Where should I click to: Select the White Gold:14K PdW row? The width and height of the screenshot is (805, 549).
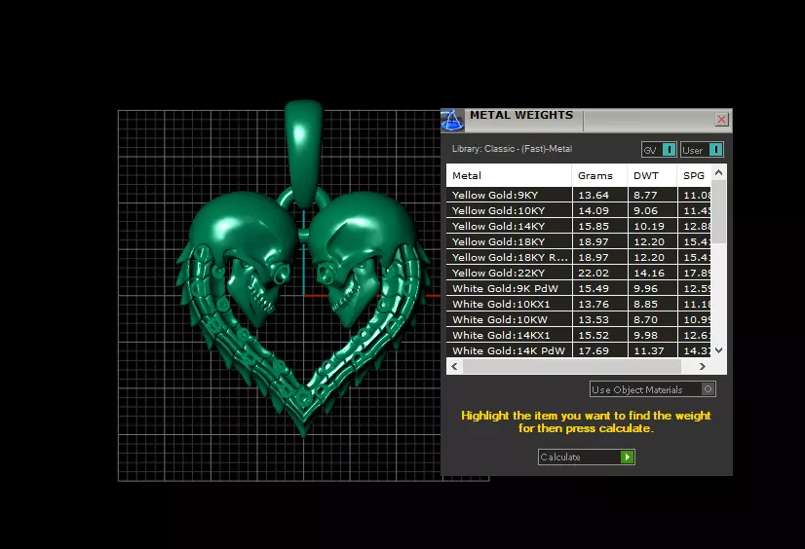point(579,350)
